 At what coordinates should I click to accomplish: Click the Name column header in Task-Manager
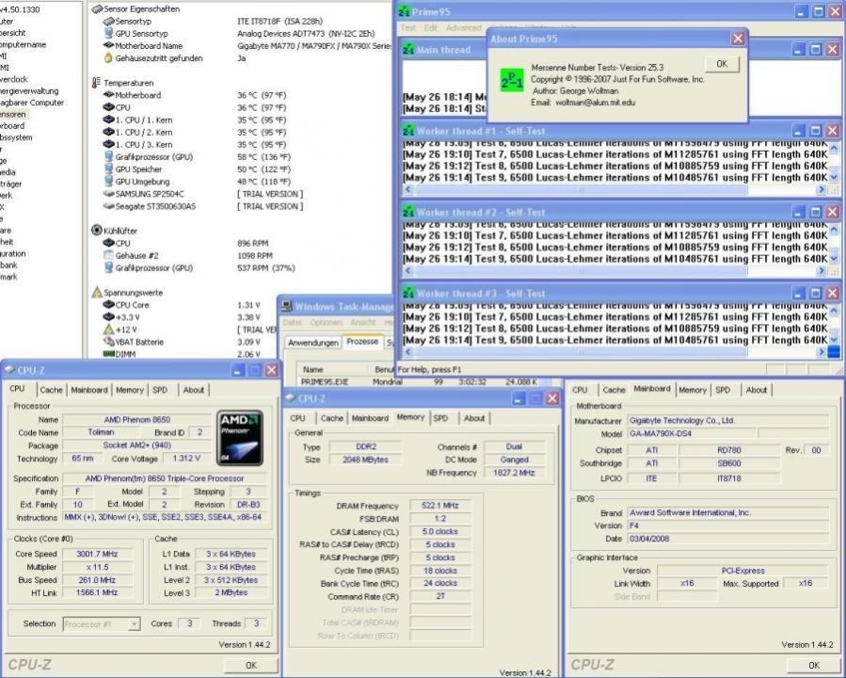point(313,370)
